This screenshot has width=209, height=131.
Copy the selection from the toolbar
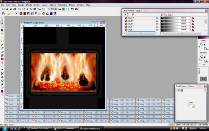coord(31,9)
